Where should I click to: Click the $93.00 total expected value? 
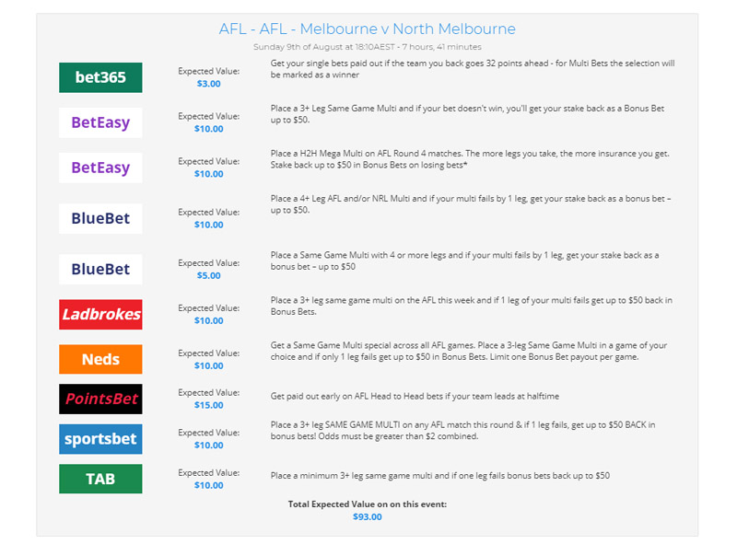367,516
